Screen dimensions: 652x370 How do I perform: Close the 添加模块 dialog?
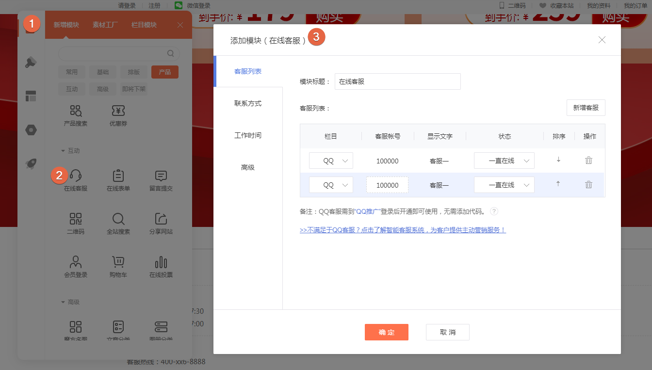[602, 40]
